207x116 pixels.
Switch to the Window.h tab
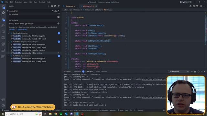[x=89, y=6]
